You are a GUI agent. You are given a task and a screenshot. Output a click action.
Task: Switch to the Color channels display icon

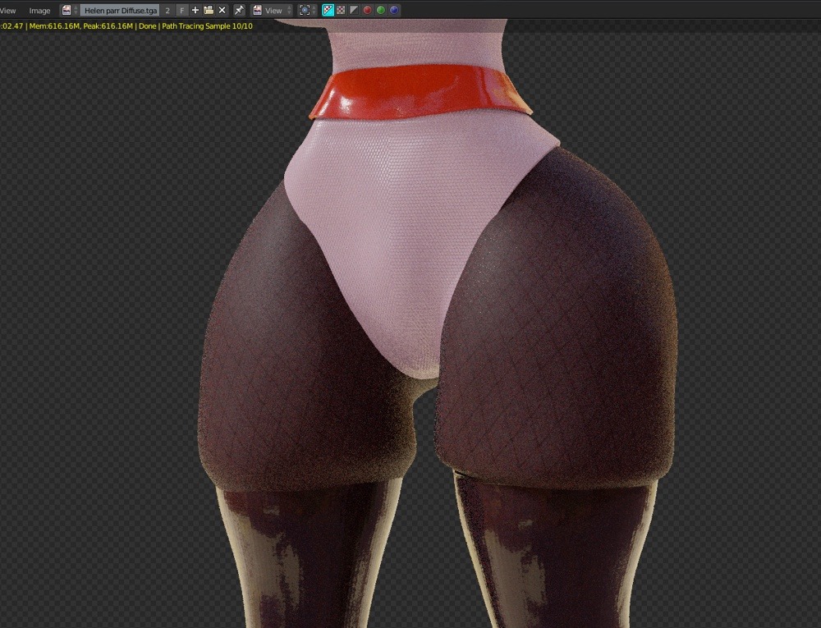click(x=341, y=10)
